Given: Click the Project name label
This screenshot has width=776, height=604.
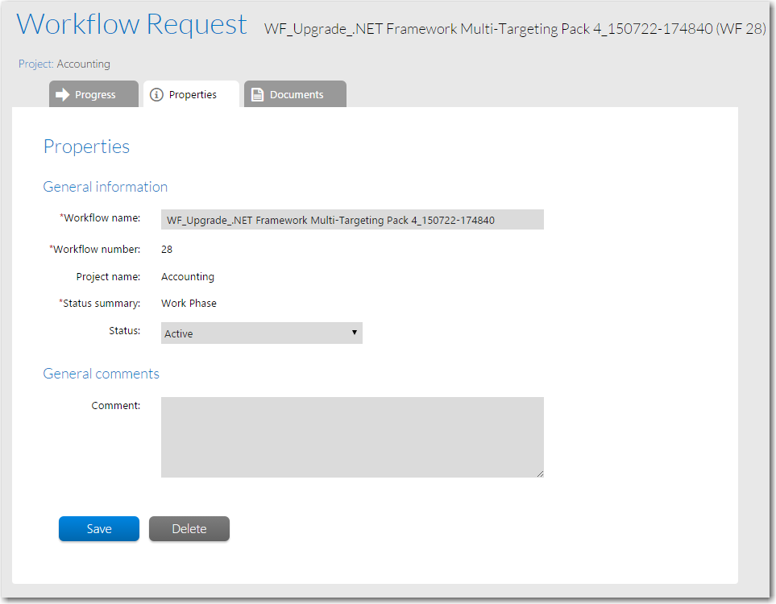Looking at the screenshot, I should tap(109, 277).
